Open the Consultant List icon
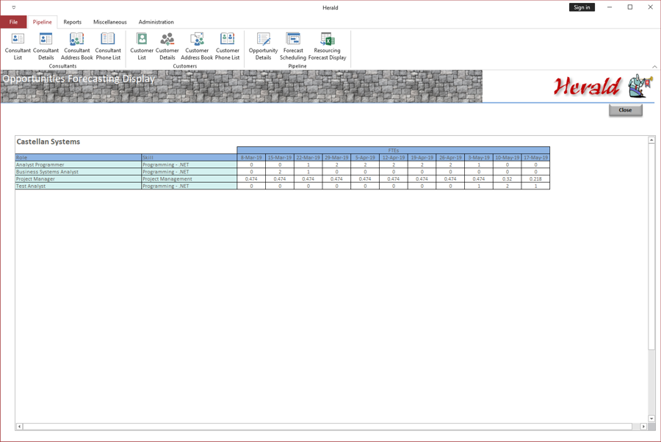Image resolution: width=661 pixels, height=442 pixels. pos(18,46)
